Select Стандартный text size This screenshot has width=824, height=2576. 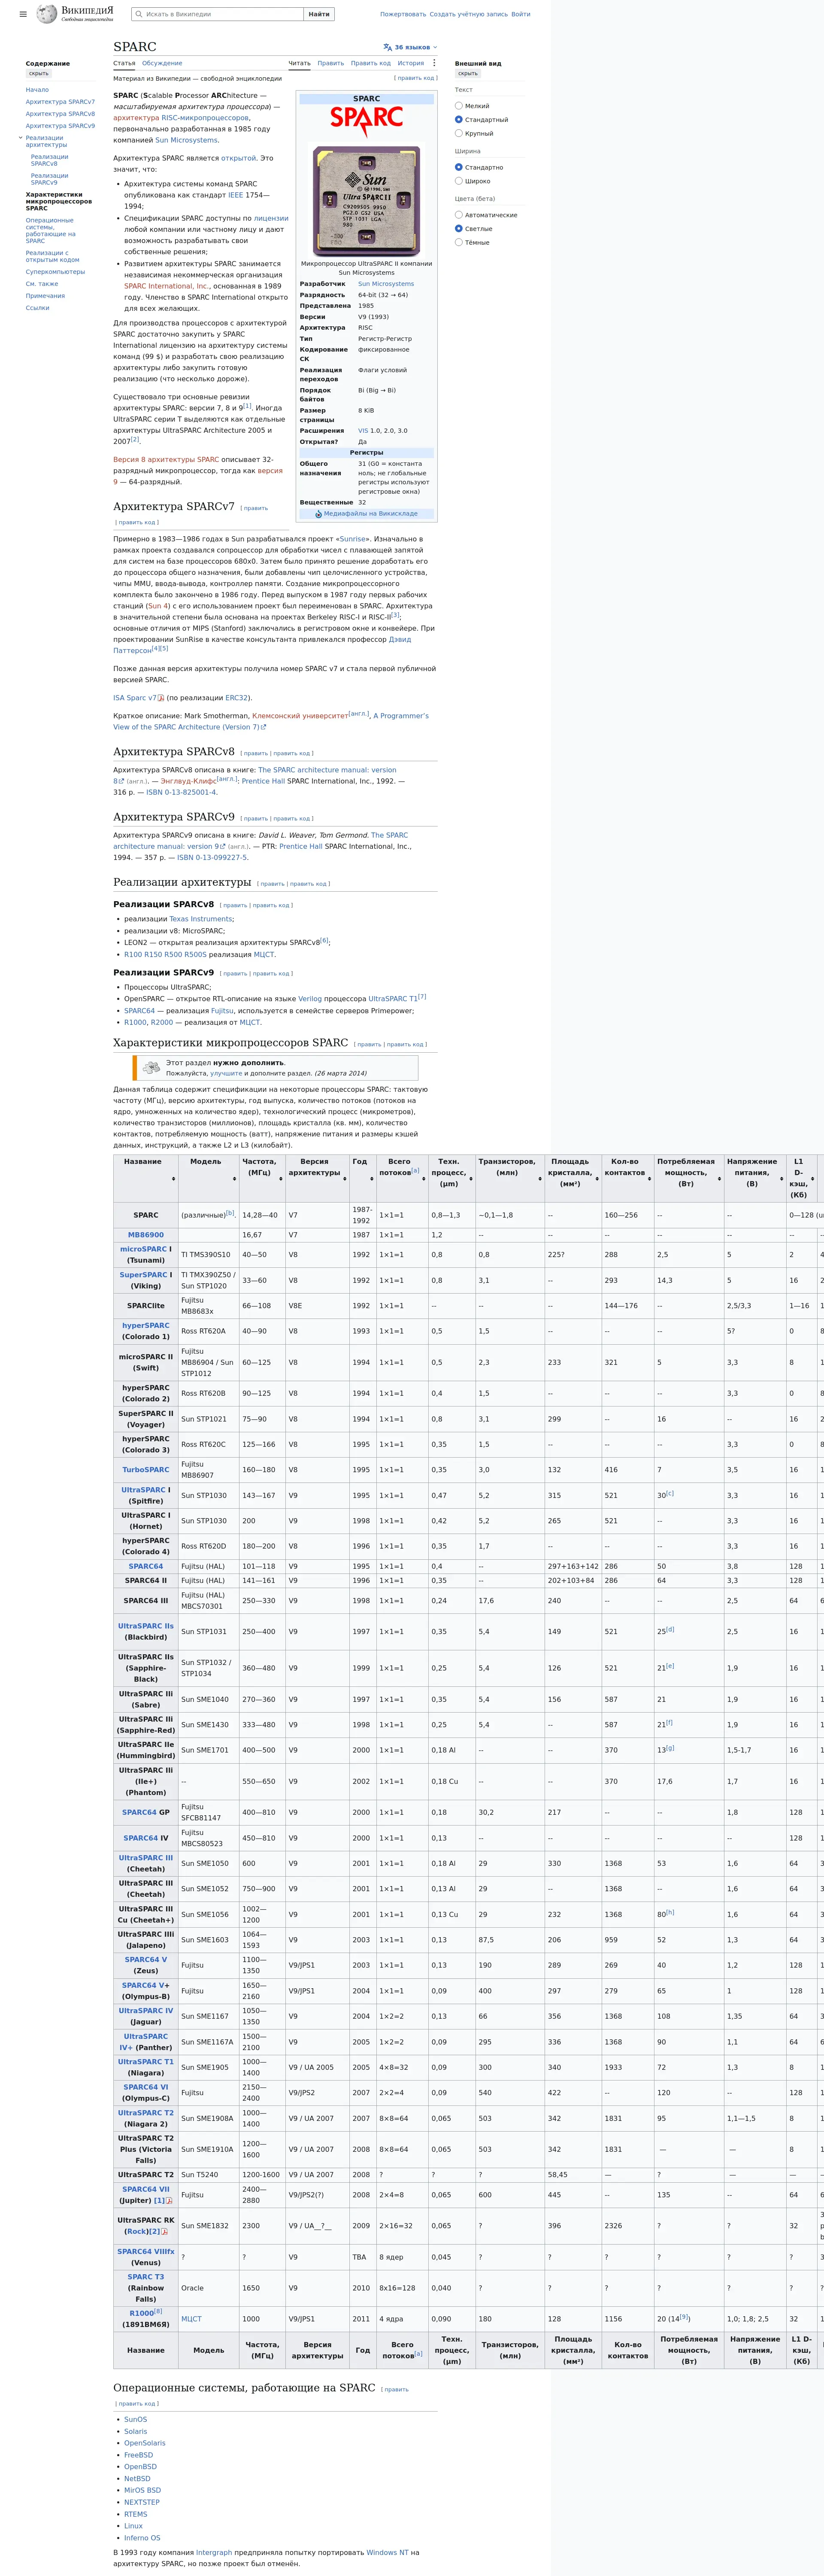coord(459,120)
